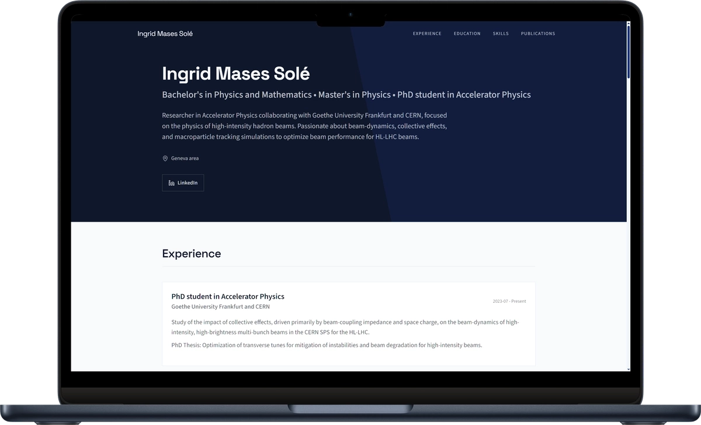Open the Education nav link

(467, 34)
